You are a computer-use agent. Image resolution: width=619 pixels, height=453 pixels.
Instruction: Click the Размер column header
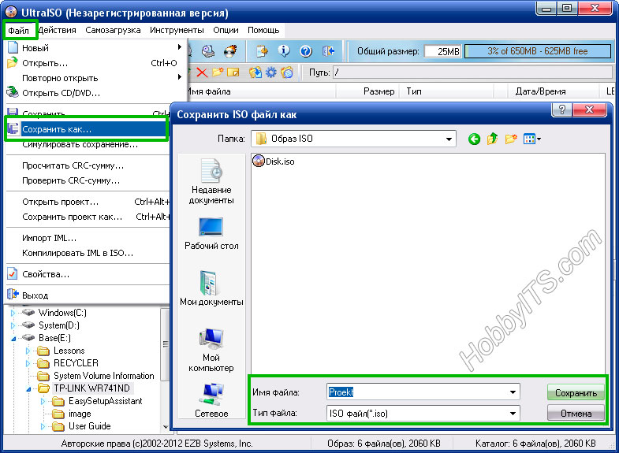coord(368,91)
